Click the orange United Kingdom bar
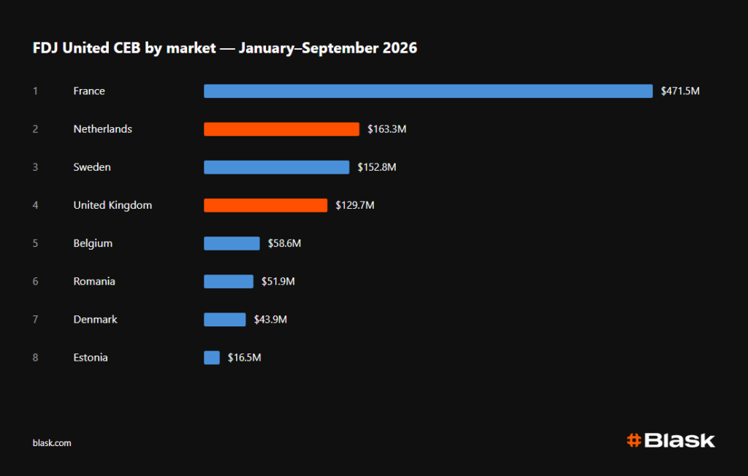Viewport: 748px width, 476px height. [266, 206]
